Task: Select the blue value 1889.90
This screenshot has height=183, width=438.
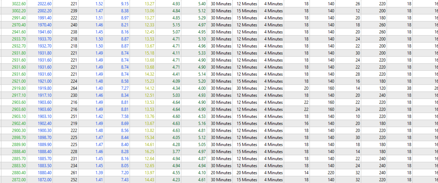Action: tap(44, 145)
